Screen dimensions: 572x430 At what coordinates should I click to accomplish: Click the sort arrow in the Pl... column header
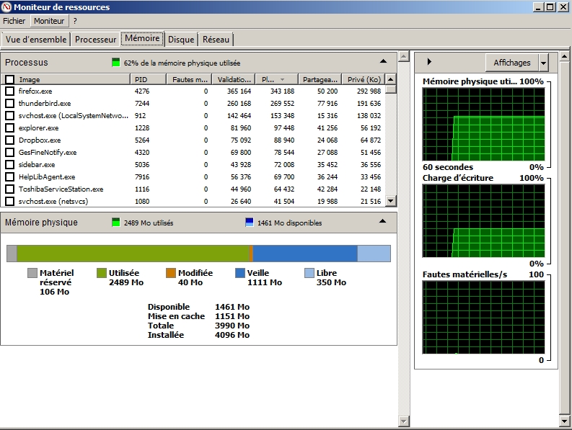click(282, 80)
